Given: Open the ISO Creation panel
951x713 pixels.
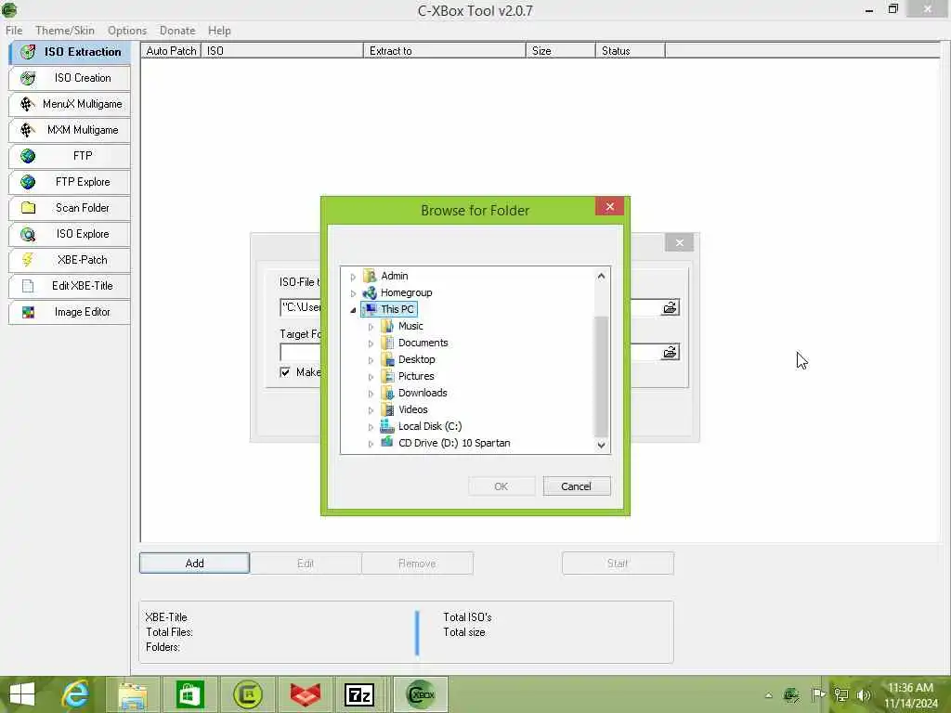Looking at the screenshot, I should pyautogui.click(x=70, y=78).
